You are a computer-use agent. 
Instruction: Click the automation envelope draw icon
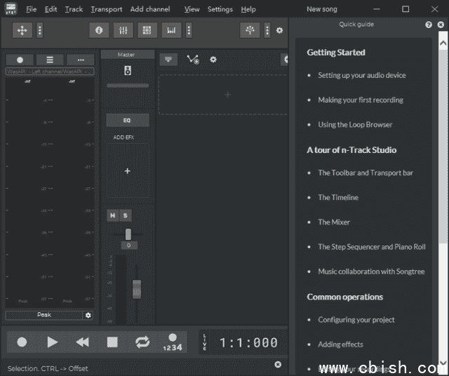tap(193, 60)
